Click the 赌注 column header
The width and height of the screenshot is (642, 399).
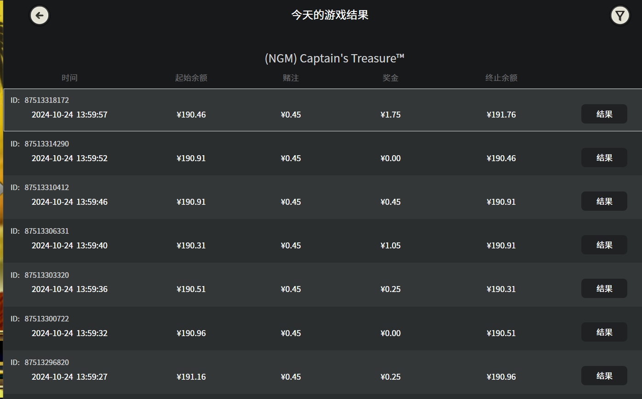coord(290,78)
